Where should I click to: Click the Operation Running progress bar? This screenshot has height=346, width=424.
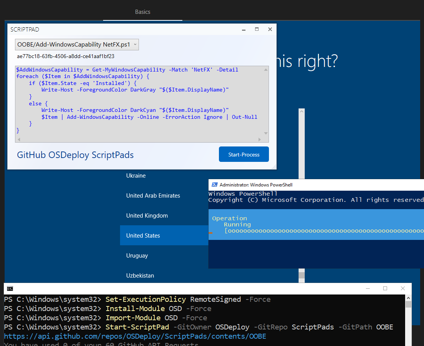click(324, 231)
